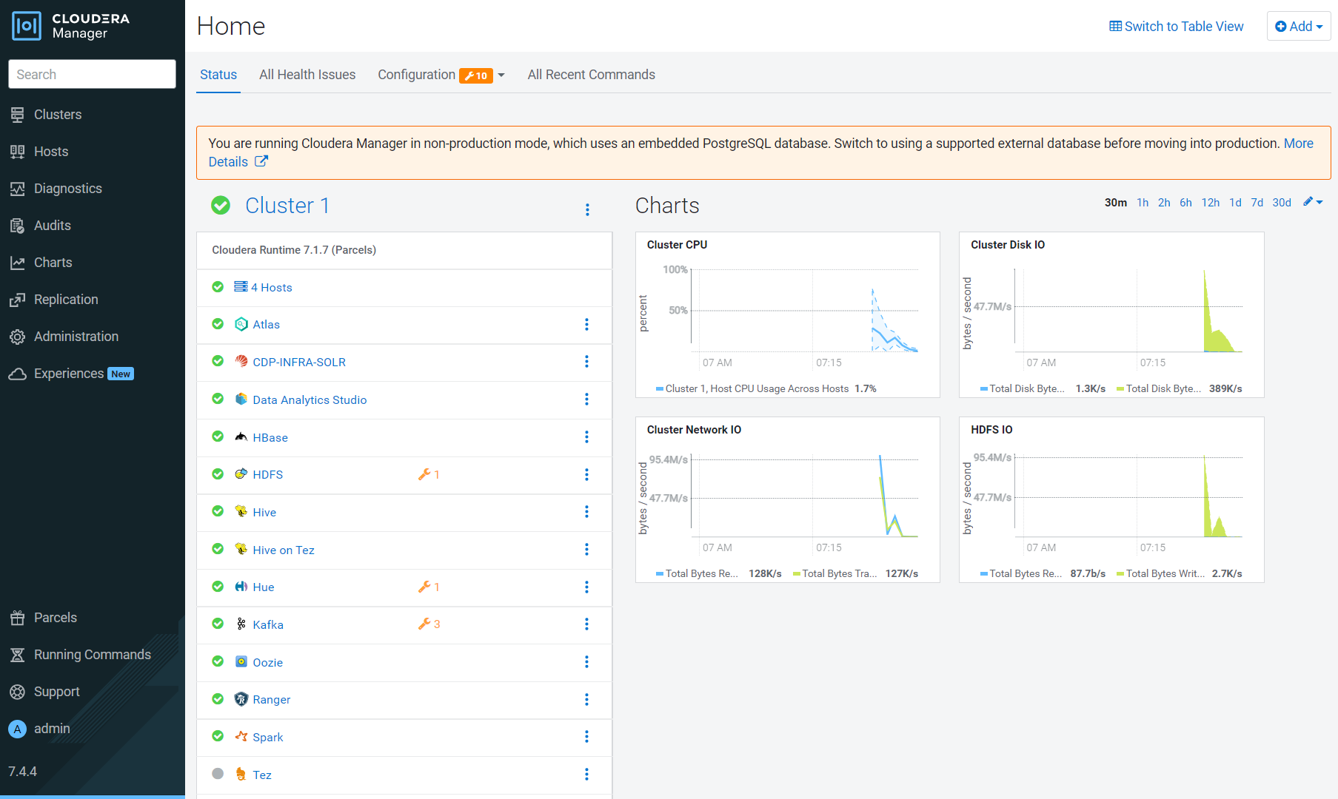Switch to Table View

click(x=1177, y=26)
